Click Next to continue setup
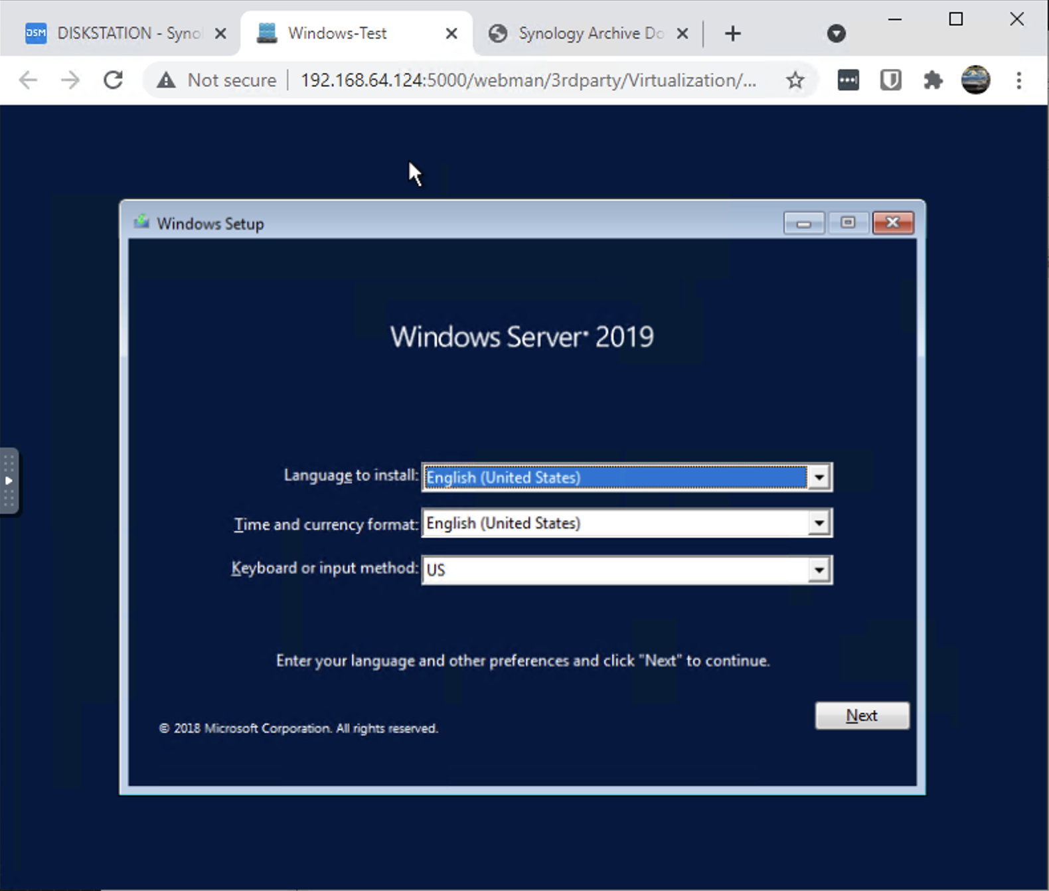Image resolution: width=1049 pixels, height=891 pixels. [x=862, y=716]
